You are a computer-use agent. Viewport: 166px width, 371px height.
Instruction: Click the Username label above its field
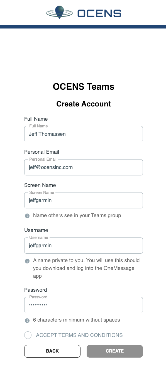click(x=36, y=230)
